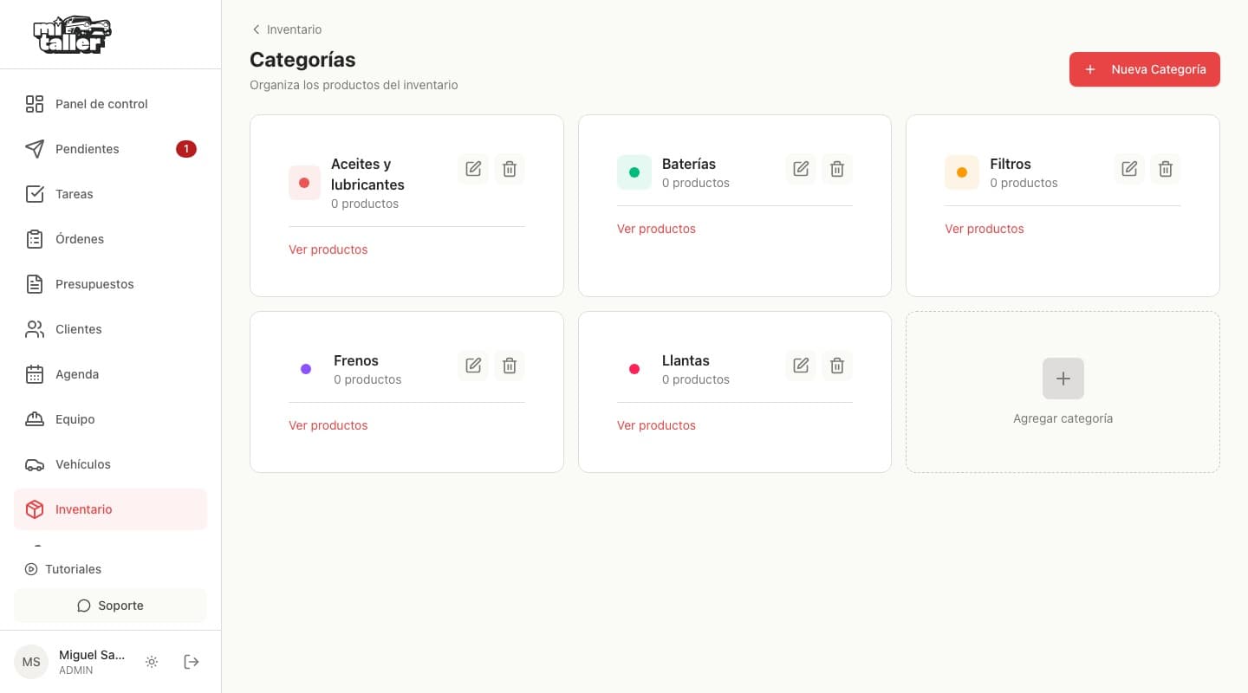
Task: Go to Tareas section
Action: coord(110,194)
